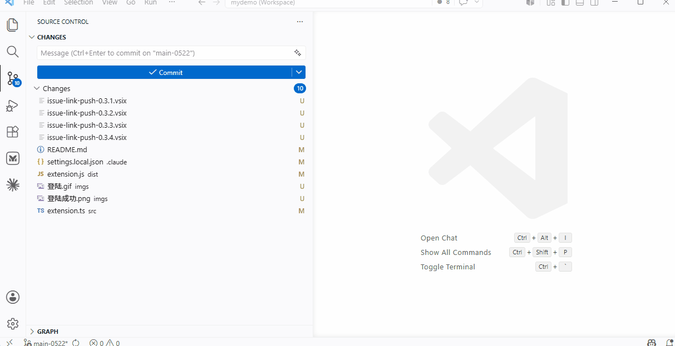Toggle the secondary side bar layout icon

(x=594, y=3)
